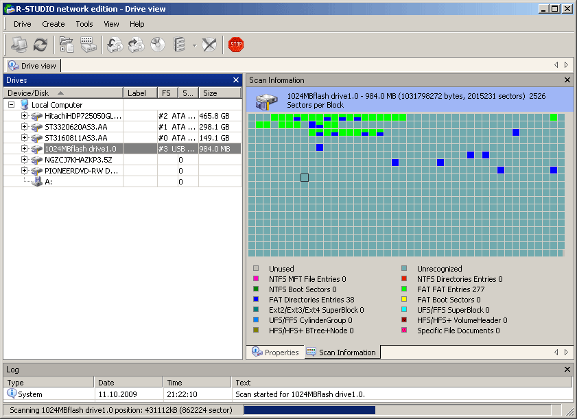The height and width of the screenshot is (419, 577).
Task: Expand the 1024MBflash drive1.0 node
Action: coord(24,149)
